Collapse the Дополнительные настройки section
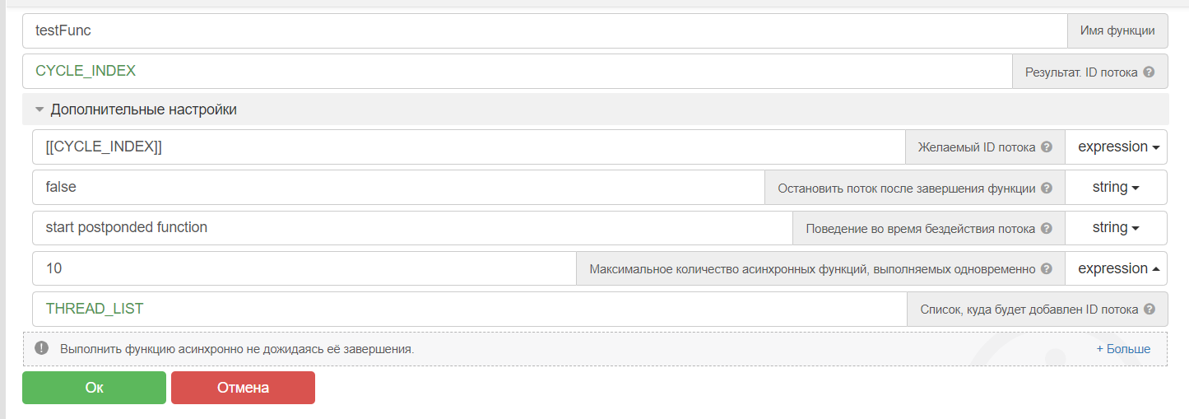 [39, 109]
